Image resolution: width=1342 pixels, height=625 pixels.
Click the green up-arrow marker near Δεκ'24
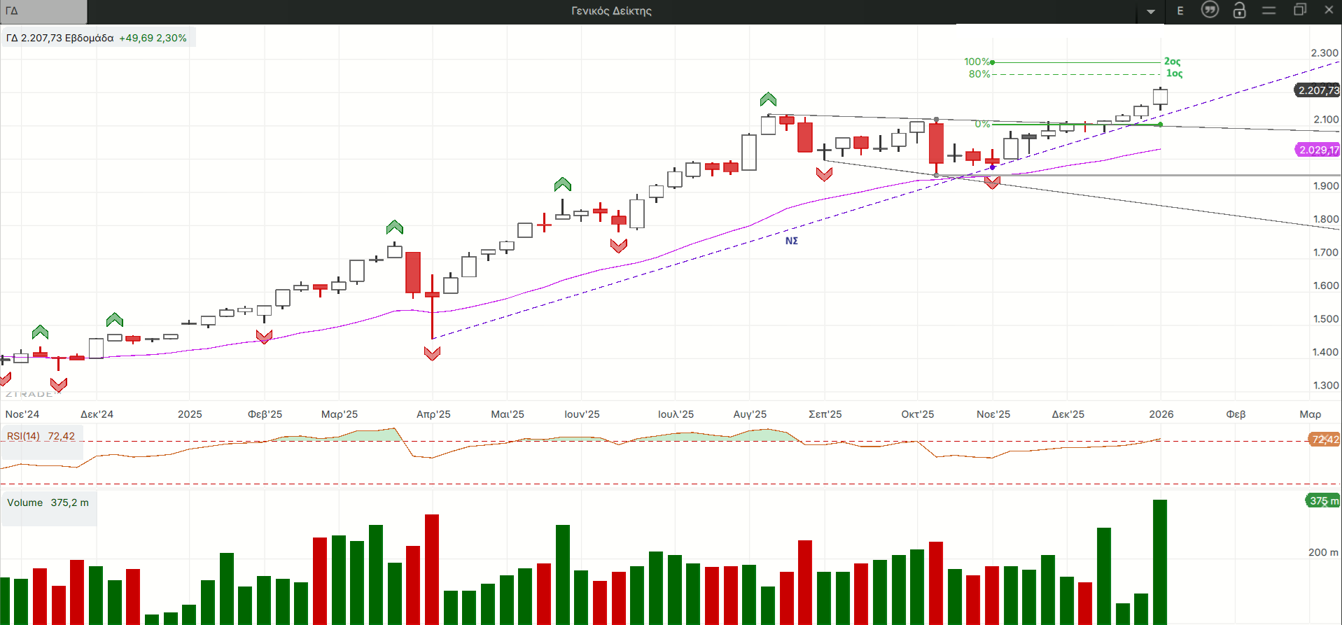pyautogui.click(x=114, y=320)
